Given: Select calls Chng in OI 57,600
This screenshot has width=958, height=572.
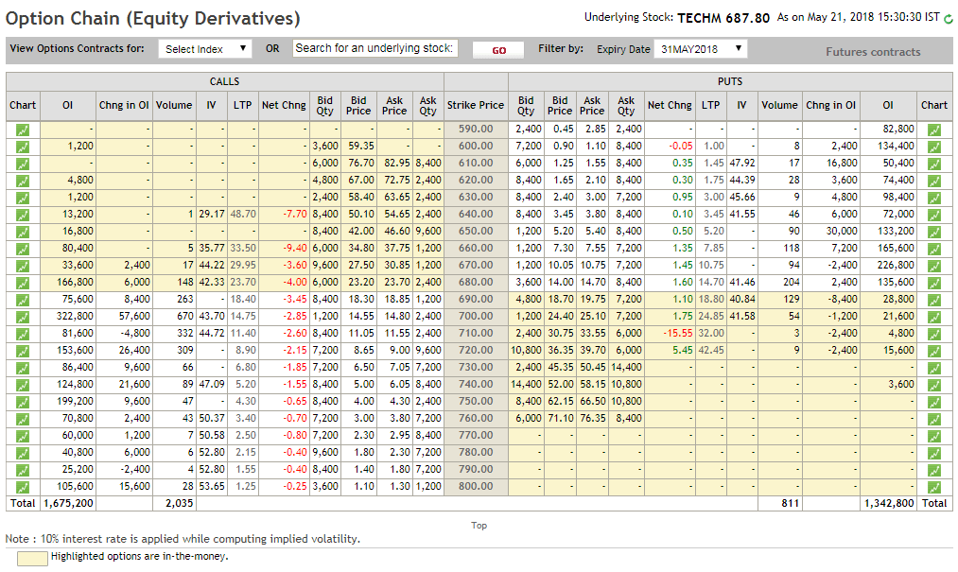Looking at the screenshot, I should tap(133, 316).
